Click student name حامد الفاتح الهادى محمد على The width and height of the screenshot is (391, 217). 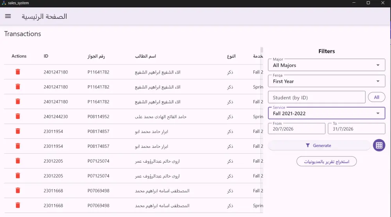(161, 117)
